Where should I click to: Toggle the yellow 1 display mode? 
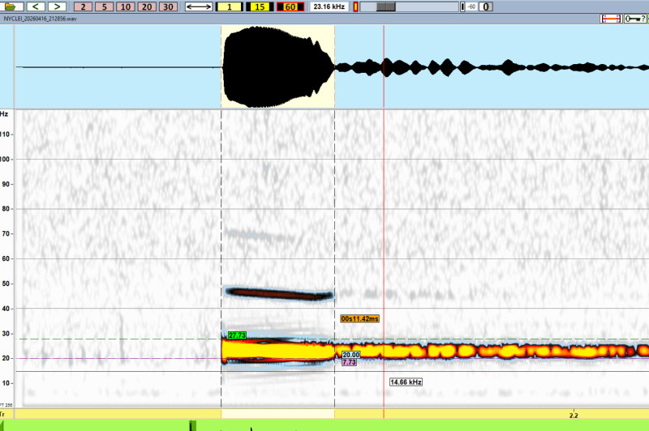pyautogui.click(x=229, y=6)
